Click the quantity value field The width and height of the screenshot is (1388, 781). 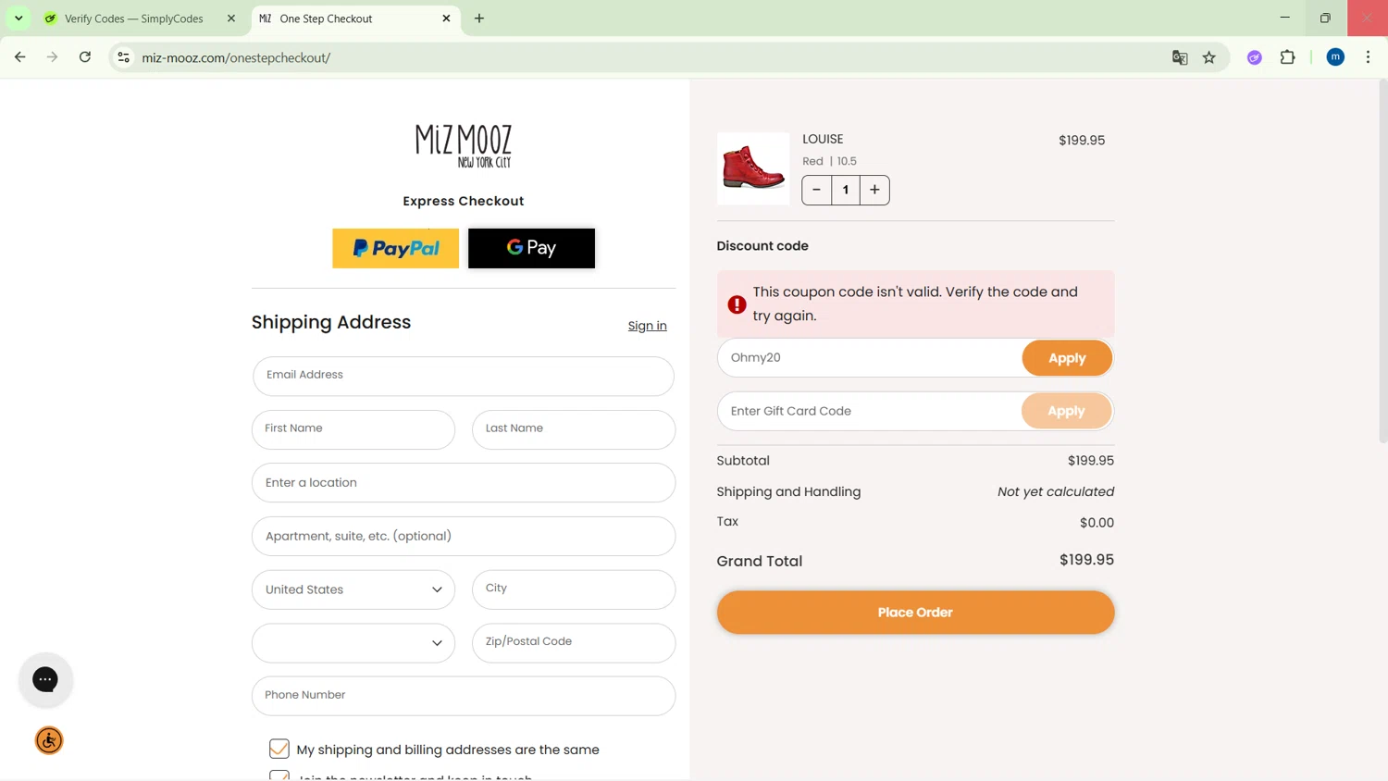pyautogui.click(x=846, y=190)
